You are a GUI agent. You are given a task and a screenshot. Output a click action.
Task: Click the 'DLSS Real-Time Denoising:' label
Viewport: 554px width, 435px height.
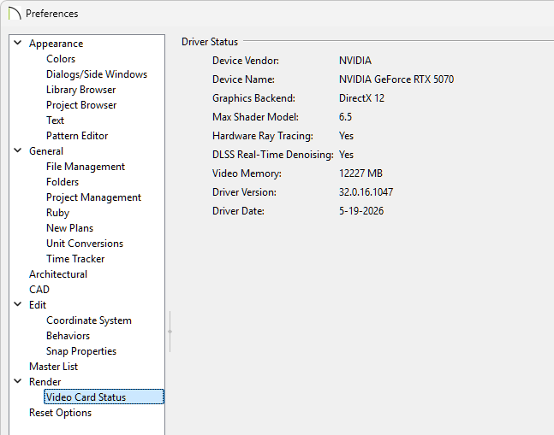click(x=273, y=155)
